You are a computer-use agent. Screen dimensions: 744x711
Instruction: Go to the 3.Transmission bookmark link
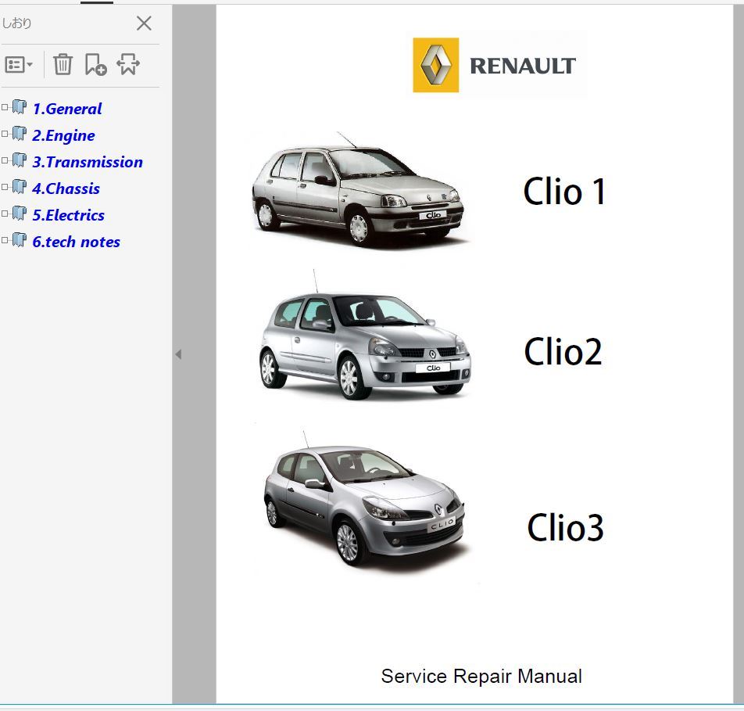pos(88,162)
